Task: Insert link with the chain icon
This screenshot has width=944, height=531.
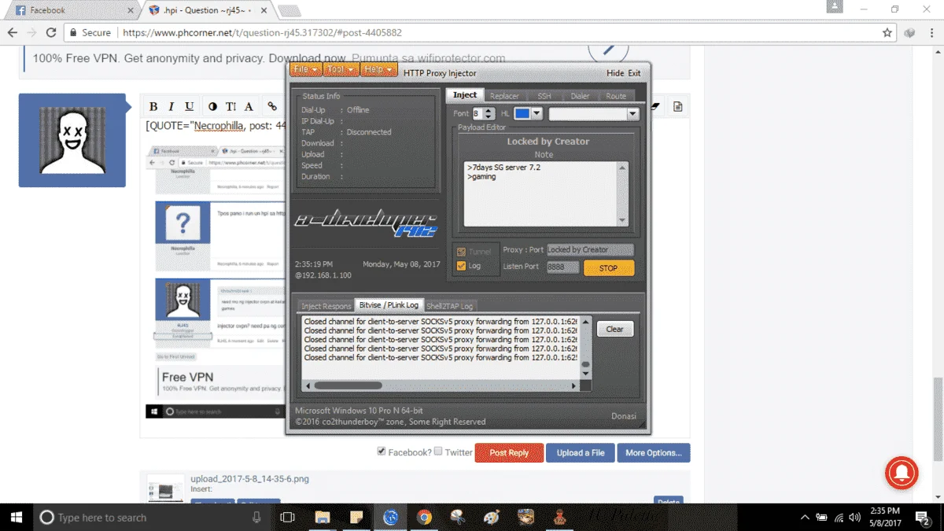Action: coord(272,106)
